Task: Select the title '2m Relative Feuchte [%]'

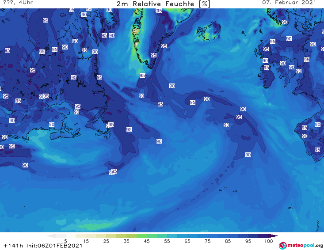Action: 164,4
